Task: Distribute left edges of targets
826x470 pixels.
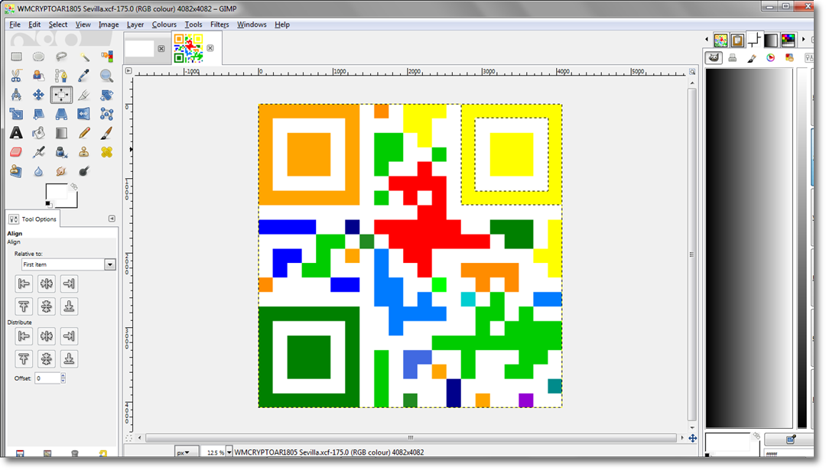Action: [24, 335]
